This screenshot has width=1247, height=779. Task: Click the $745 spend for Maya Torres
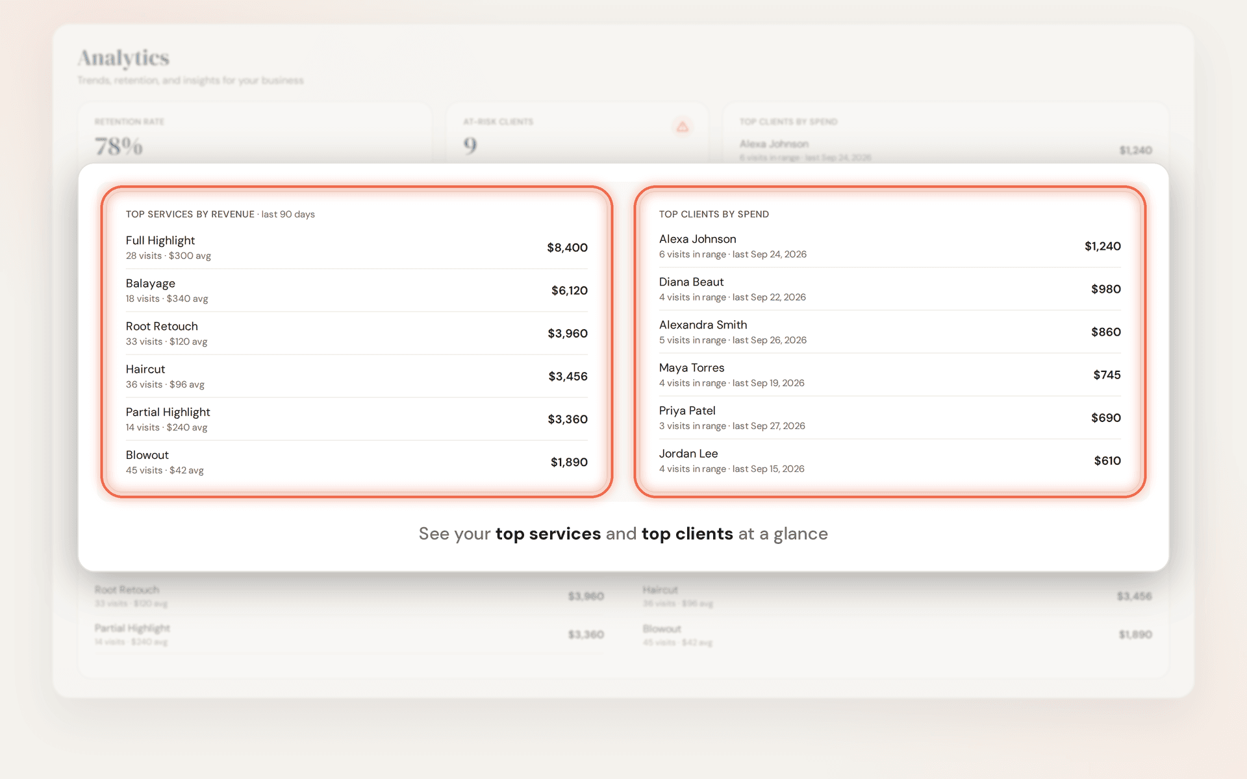(1107, 375)
